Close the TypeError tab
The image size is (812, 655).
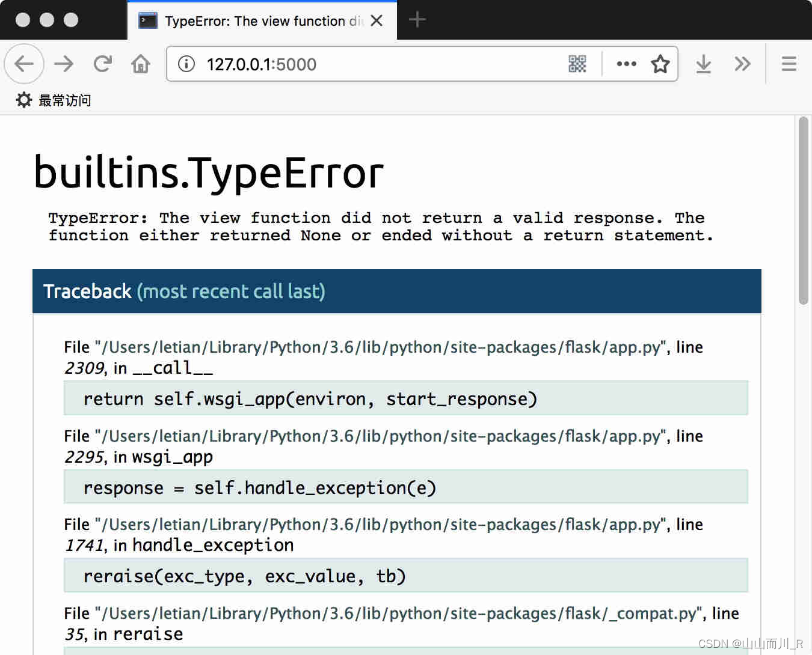[377, 20]
